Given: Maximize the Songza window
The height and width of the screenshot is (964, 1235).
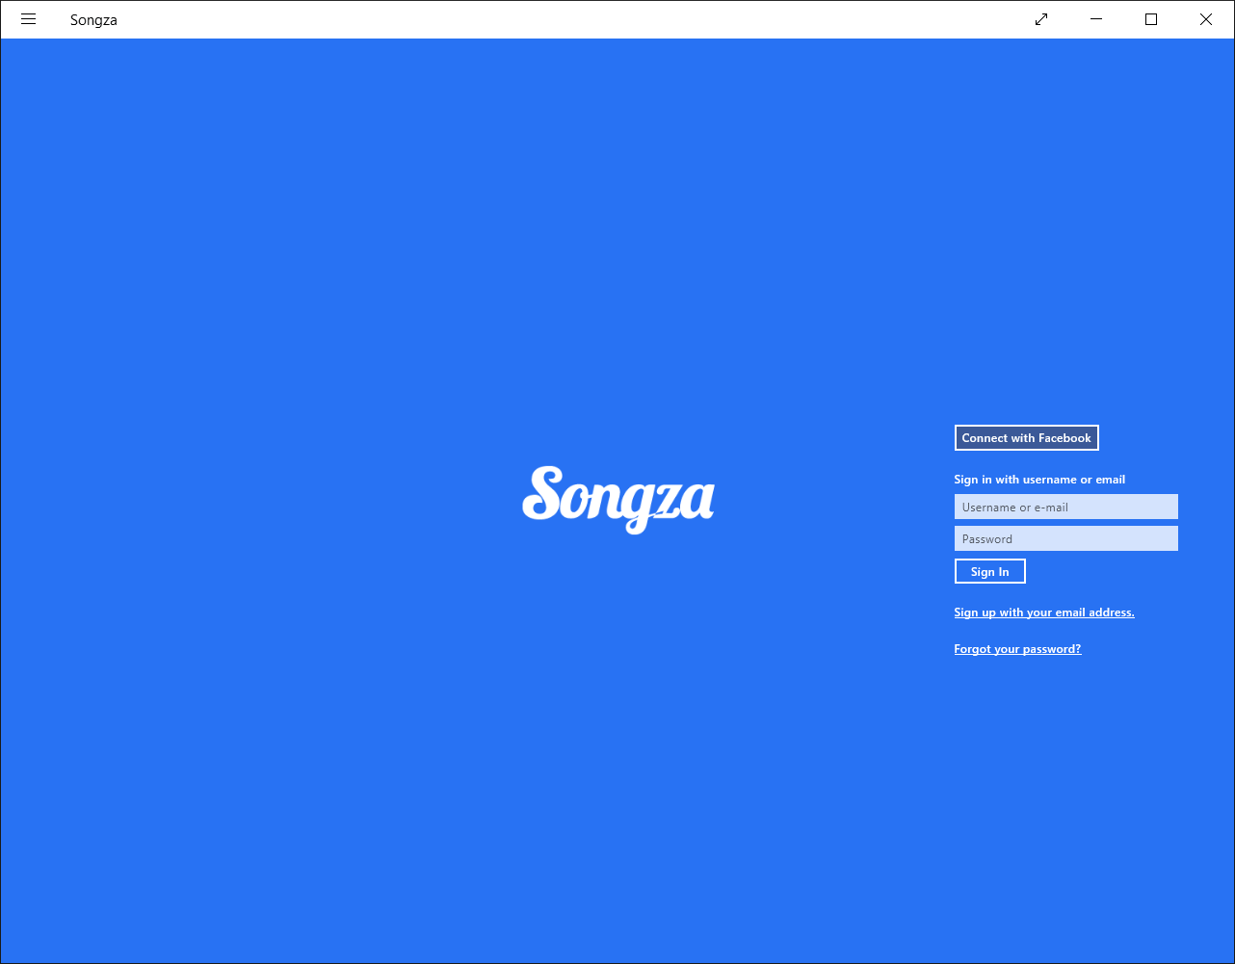Looking at the screenshot, I should click(1151, 19).
